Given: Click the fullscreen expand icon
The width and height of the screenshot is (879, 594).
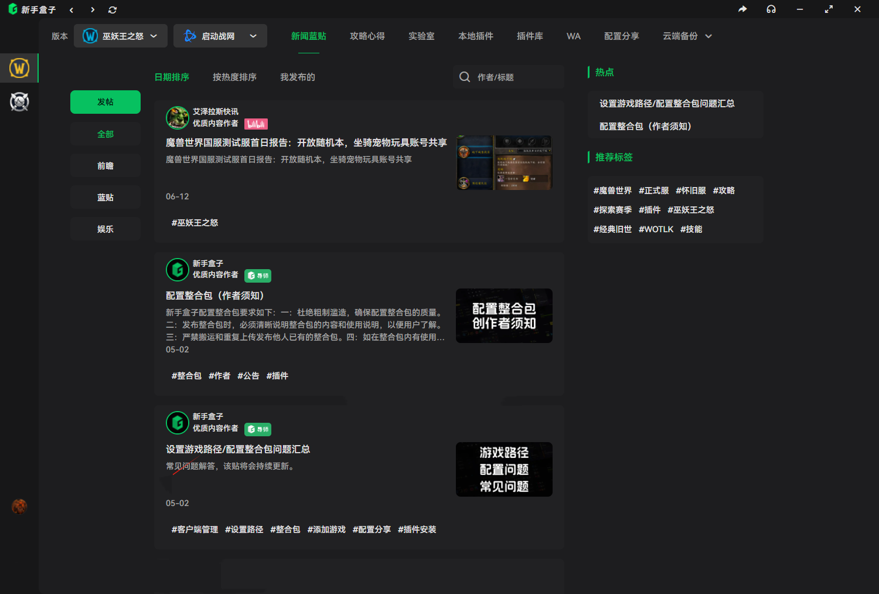Looking at the screenshot, I should (829, 9).
